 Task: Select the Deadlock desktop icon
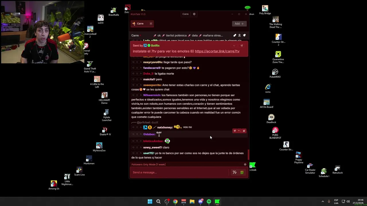point(271,119)
